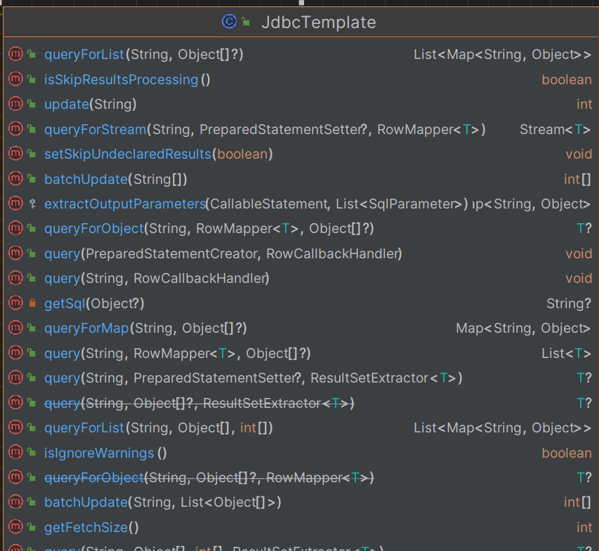Click the public icon next to title JdbcTemplate
599x551 pixels.
[x=246, y=22]
